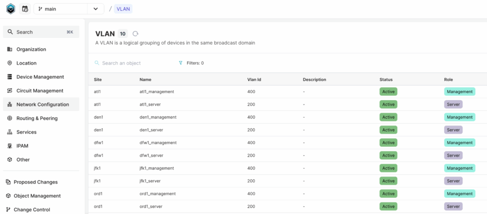Click the Location pin icon
The image size is (487, 214).
click(10, 63)
